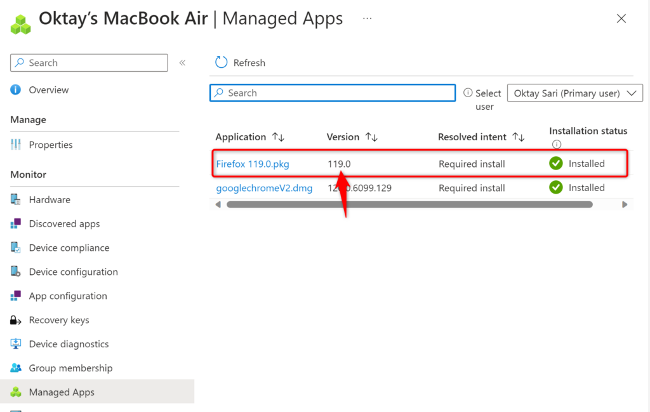Click the Installation status column header
Viewport: 650px width, 412px height.
coord(588,131)
